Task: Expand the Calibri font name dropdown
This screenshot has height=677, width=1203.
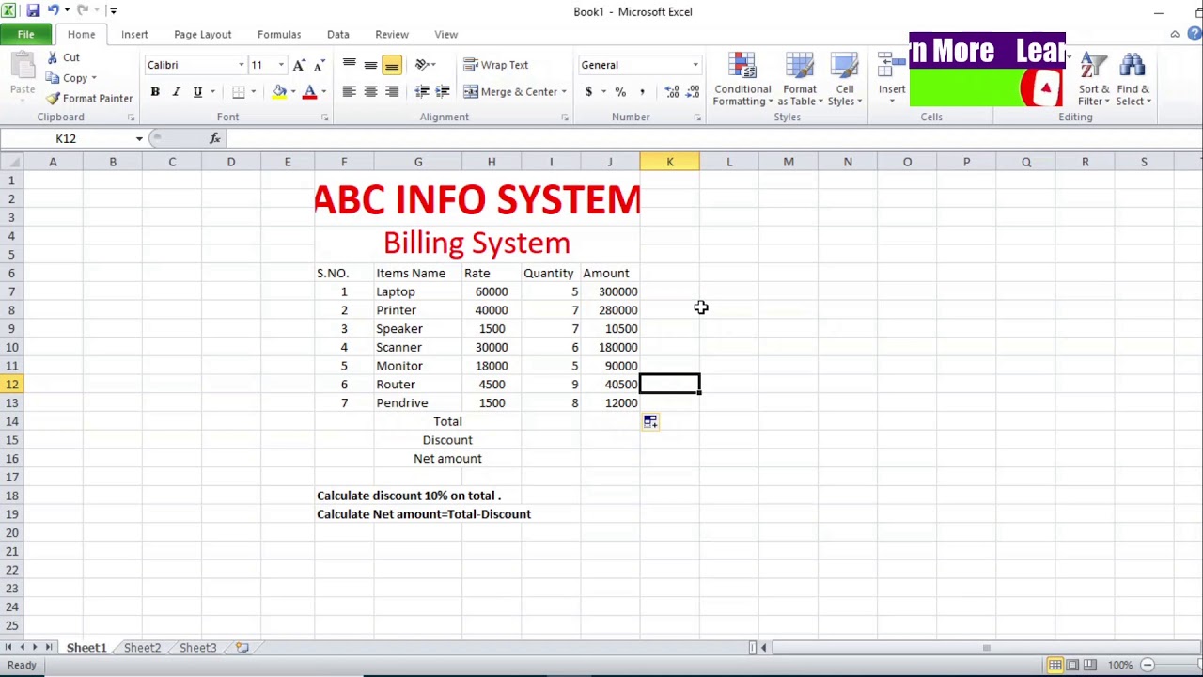Action: (x=242, y=65)
